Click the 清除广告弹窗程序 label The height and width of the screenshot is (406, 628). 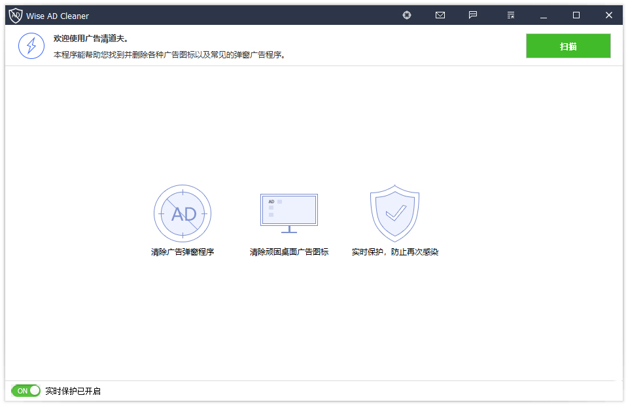point(183,252)
